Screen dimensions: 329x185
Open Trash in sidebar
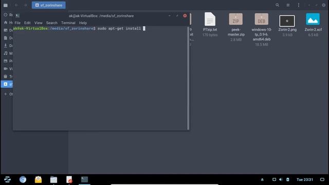[8, 77]
